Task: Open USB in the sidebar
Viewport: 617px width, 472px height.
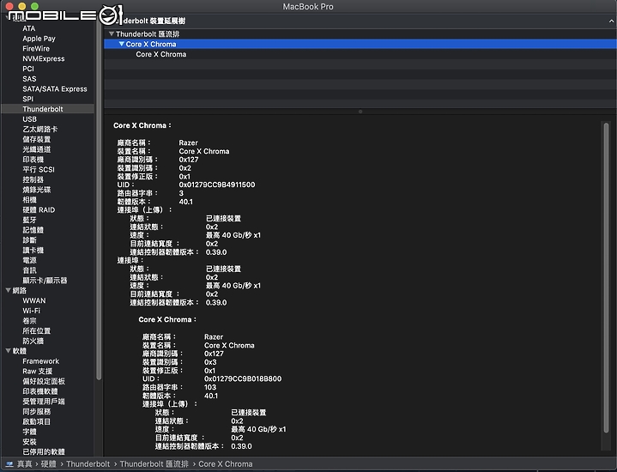Action: point(29,119)
